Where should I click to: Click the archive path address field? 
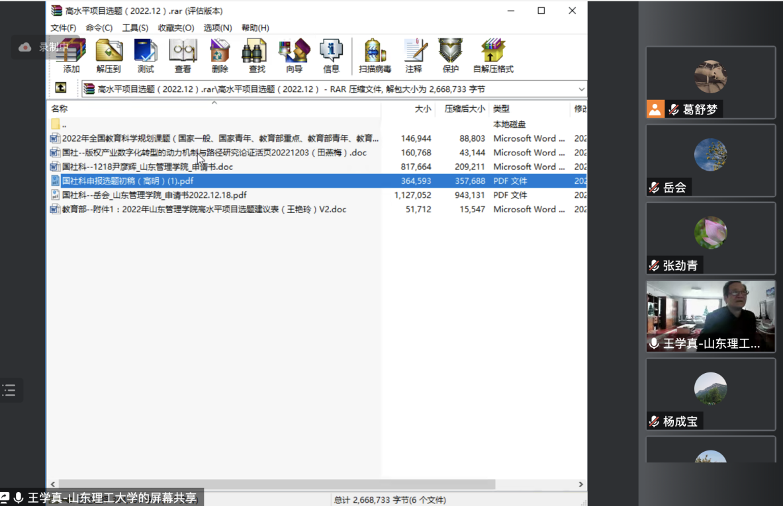point(334,89)
